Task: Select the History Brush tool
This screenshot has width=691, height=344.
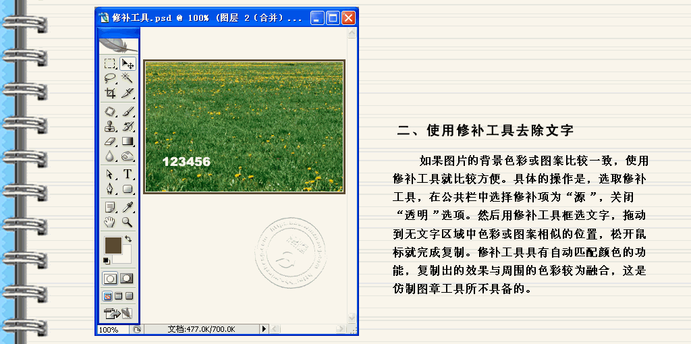Action: pyautogui.click(x=128, y=127)
